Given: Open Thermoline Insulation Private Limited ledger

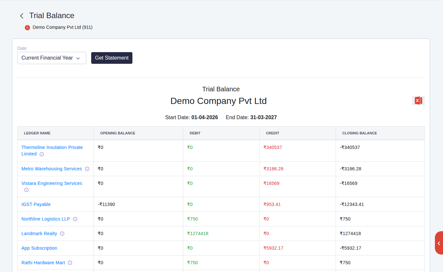Looking at the screenshot, I should click(52, 151).
